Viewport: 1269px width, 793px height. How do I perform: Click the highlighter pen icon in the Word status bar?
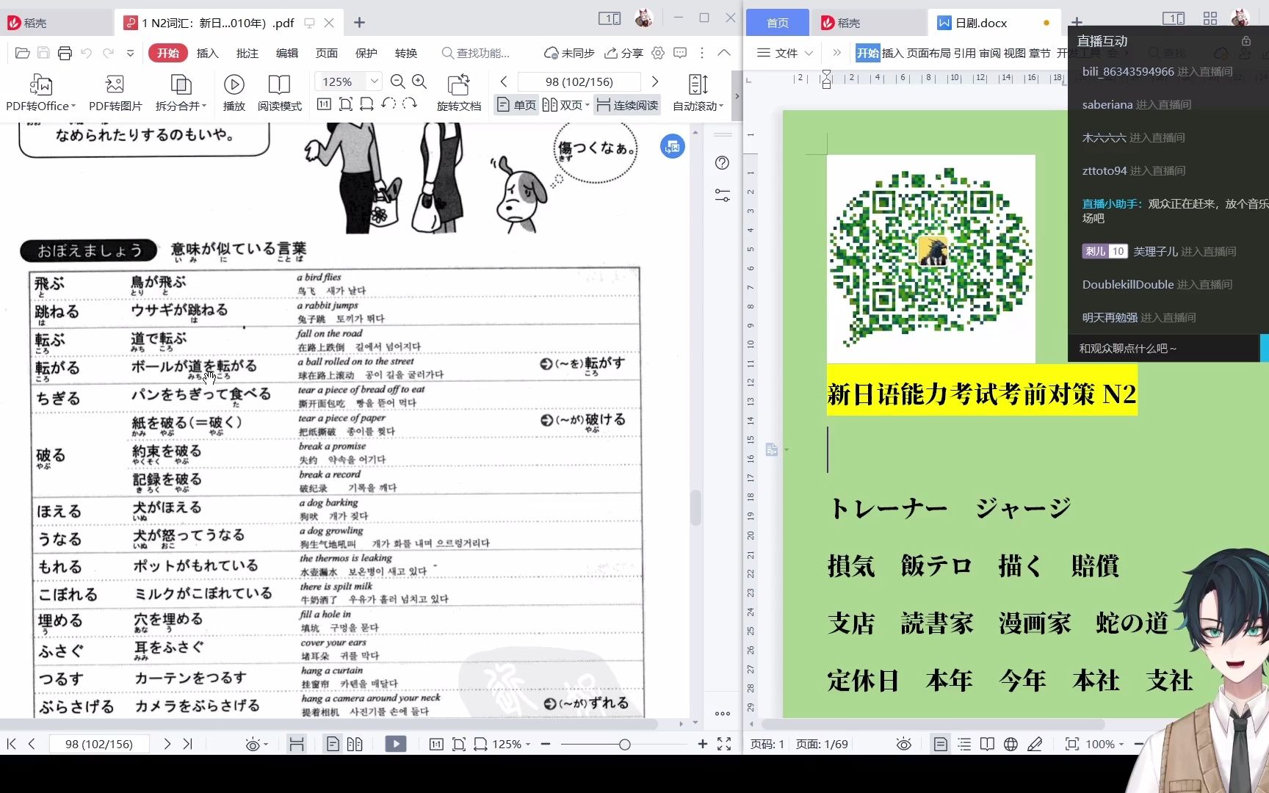tap(1035, 744)
